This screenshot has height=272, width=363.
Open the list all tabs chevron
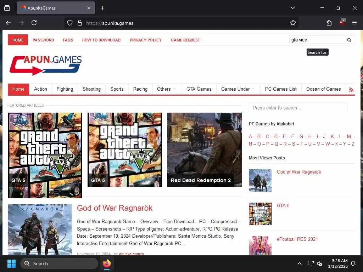click(x=292, y=8)
